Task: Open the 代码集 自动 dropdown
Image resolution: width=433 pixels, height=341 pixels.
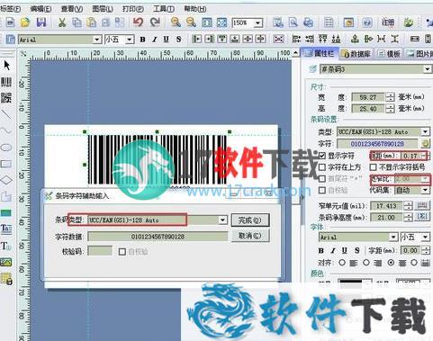Action: pos(425,190)
